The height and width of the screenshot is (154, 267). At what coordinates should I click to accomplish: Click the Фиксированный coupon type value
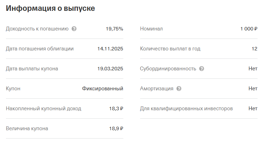tap(102, 89)
